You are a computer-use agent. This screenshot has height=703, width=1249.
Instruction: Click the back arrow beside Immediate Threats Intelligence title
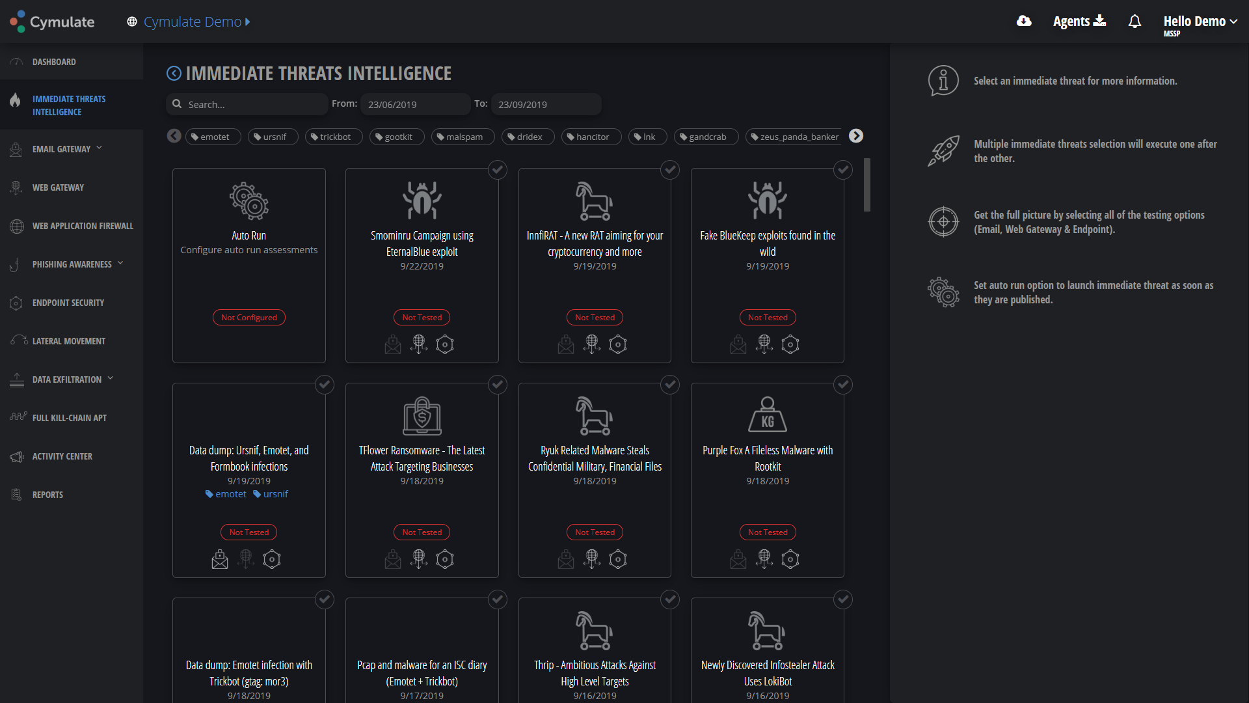pos(174,74)
